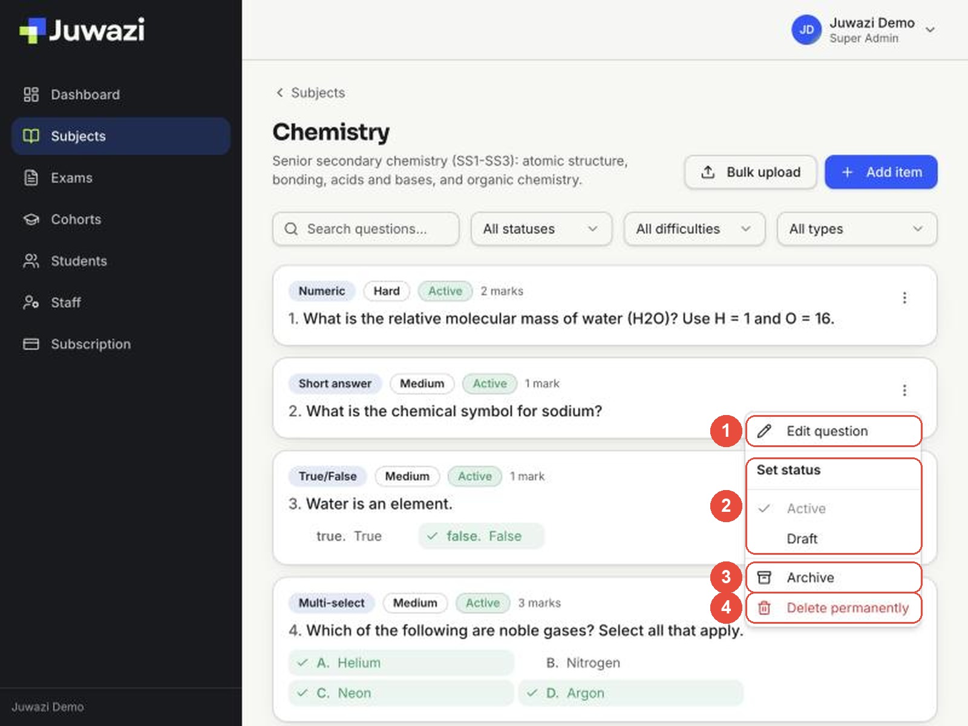Click the upload icon on Bulk upload
The height and width of the screenshot is (726, 968).
(x=708, y=172)
